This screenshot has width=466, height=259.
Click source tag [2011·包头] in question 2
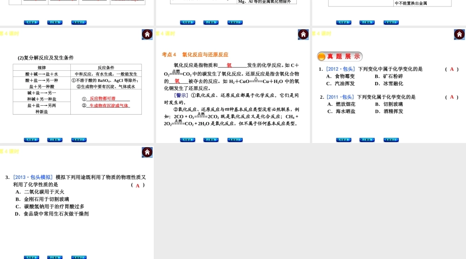(x=340, y=97)
